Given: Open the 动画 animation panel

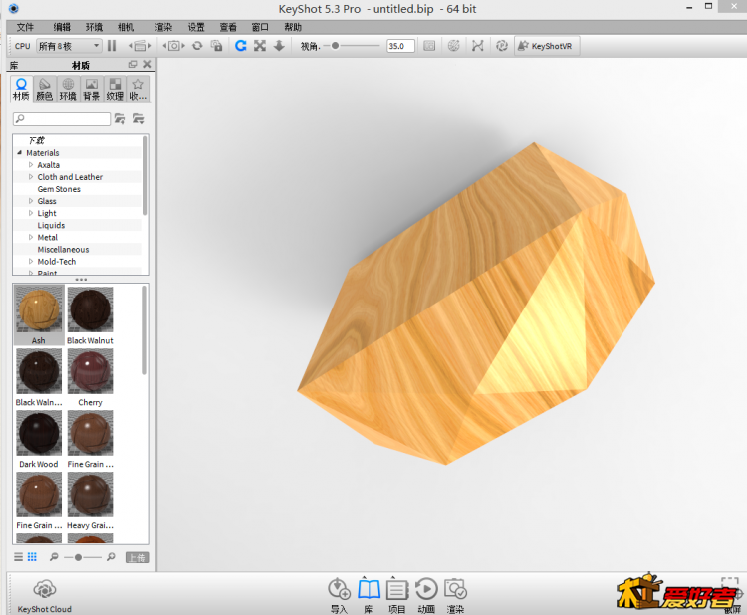Looking at the screenshot, I should point(426,594).
